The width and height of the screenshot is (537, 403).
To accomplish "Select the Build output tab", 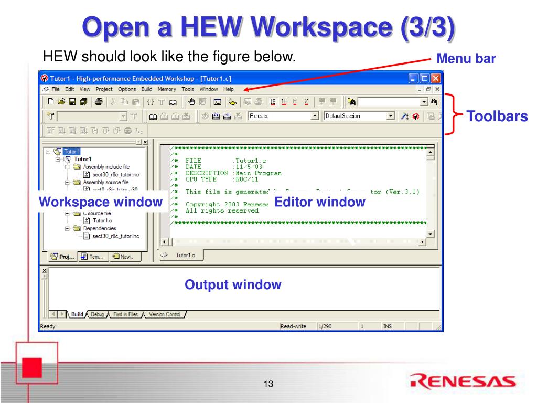I will click(77, 314).
